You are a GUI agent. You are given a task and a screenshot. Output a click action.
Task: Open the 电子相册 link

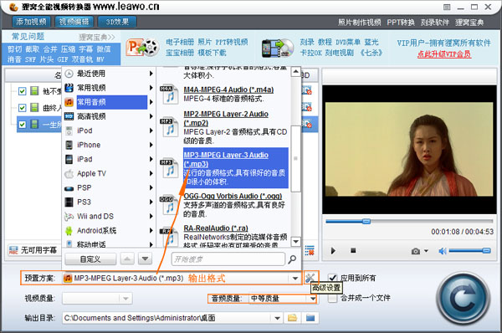[x=180, y=42]
